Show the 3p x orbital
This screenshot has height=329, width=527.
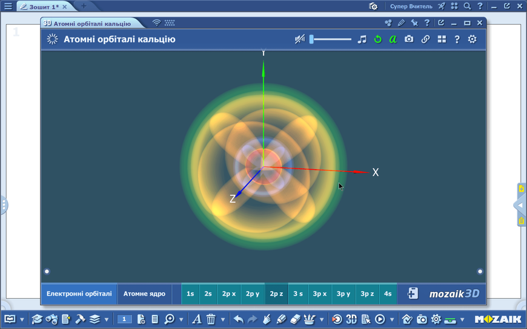tap(320, 294)
